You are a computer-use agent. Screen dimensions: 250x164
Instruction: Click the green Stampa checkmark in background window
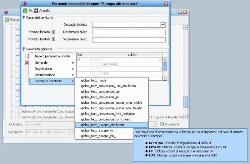[7, 20]
